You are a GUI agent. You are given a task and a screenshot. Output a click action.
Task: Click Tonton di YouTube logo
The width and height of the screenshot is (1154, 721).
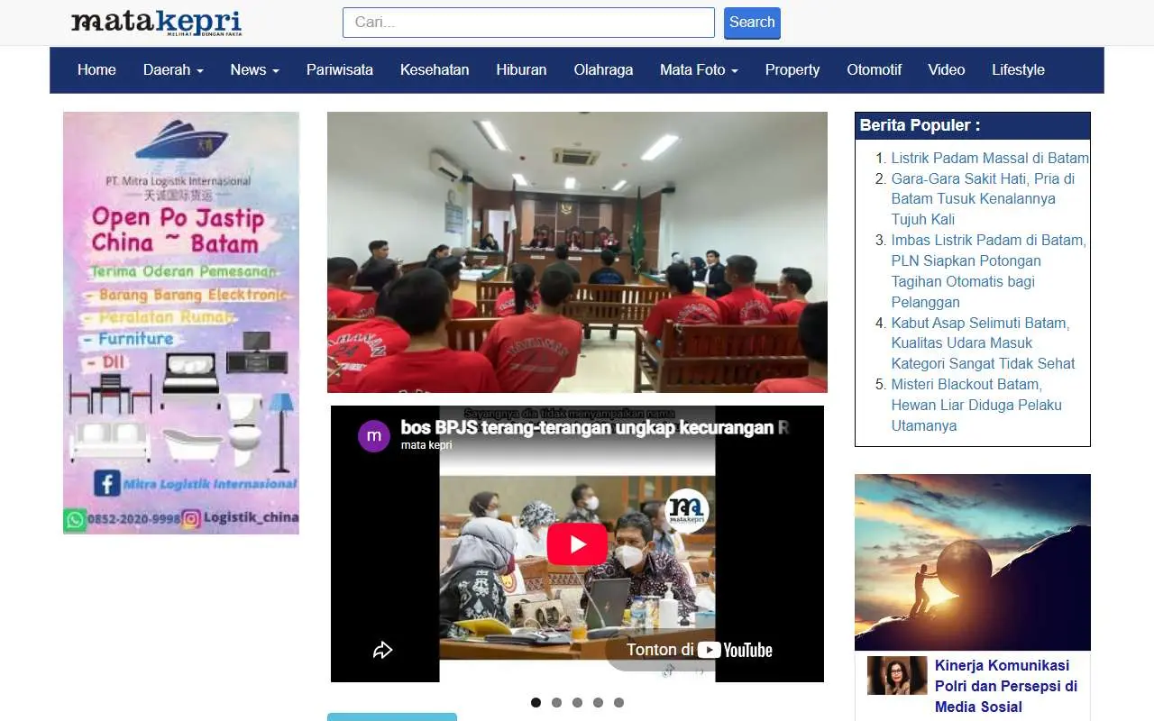click(700, 650)
